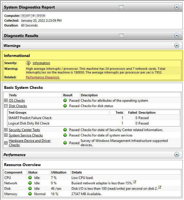Click the green status dot for Network
This screenshot has height=200, width=184.
click(30, 183)
